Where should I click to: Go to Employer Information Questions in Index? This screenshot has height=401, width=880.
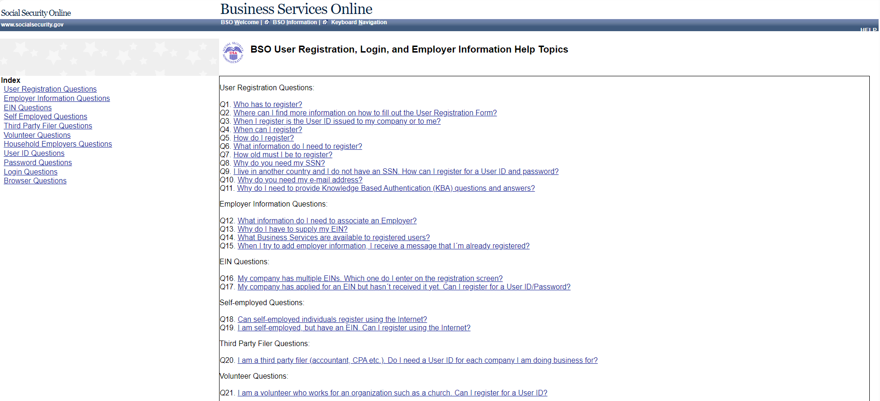click(57, 99)
